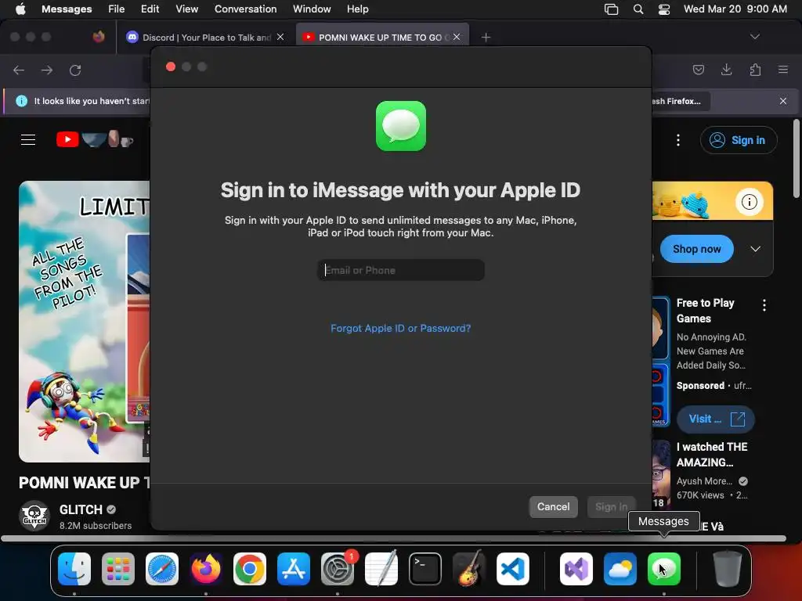Go forward in Firefox

(46, 70)
